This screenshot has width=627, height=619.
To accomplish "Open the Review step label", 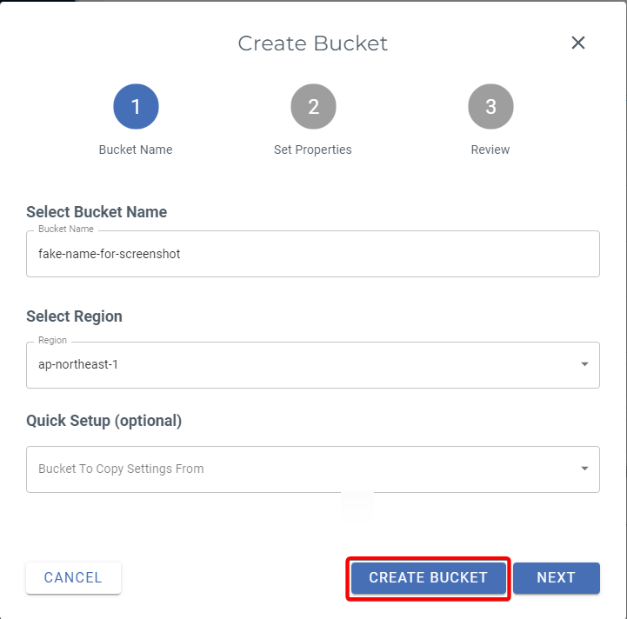I will coord(490,150).
